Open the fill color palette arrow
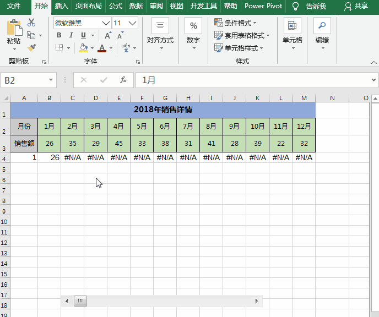This screenshot has width=379, height=317. pos(93,48)
